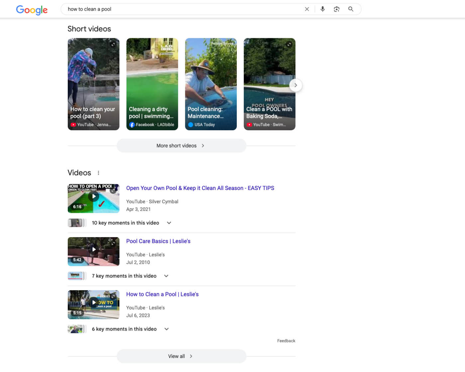This screenshot has width=465, height=372.
Task: Open the three-dot options menu next to Videos
Action: click(98, 172)
